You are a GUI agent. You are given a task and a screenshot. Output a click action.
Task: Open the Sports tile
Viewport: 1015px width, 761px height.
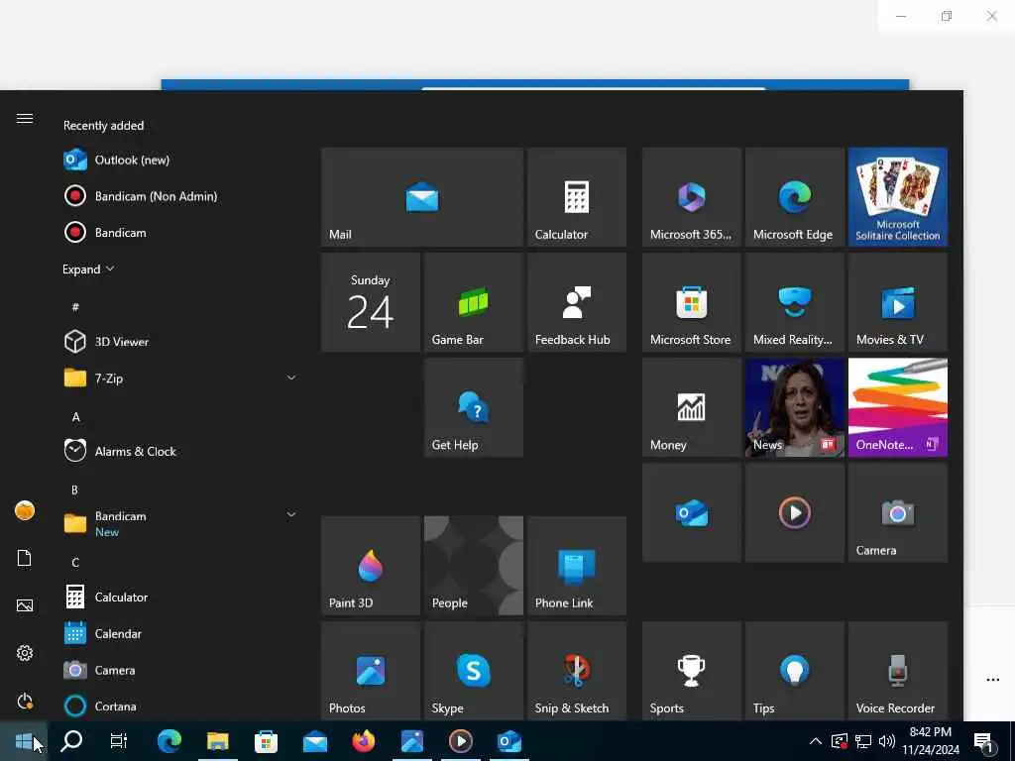click(x=691, y=671)
